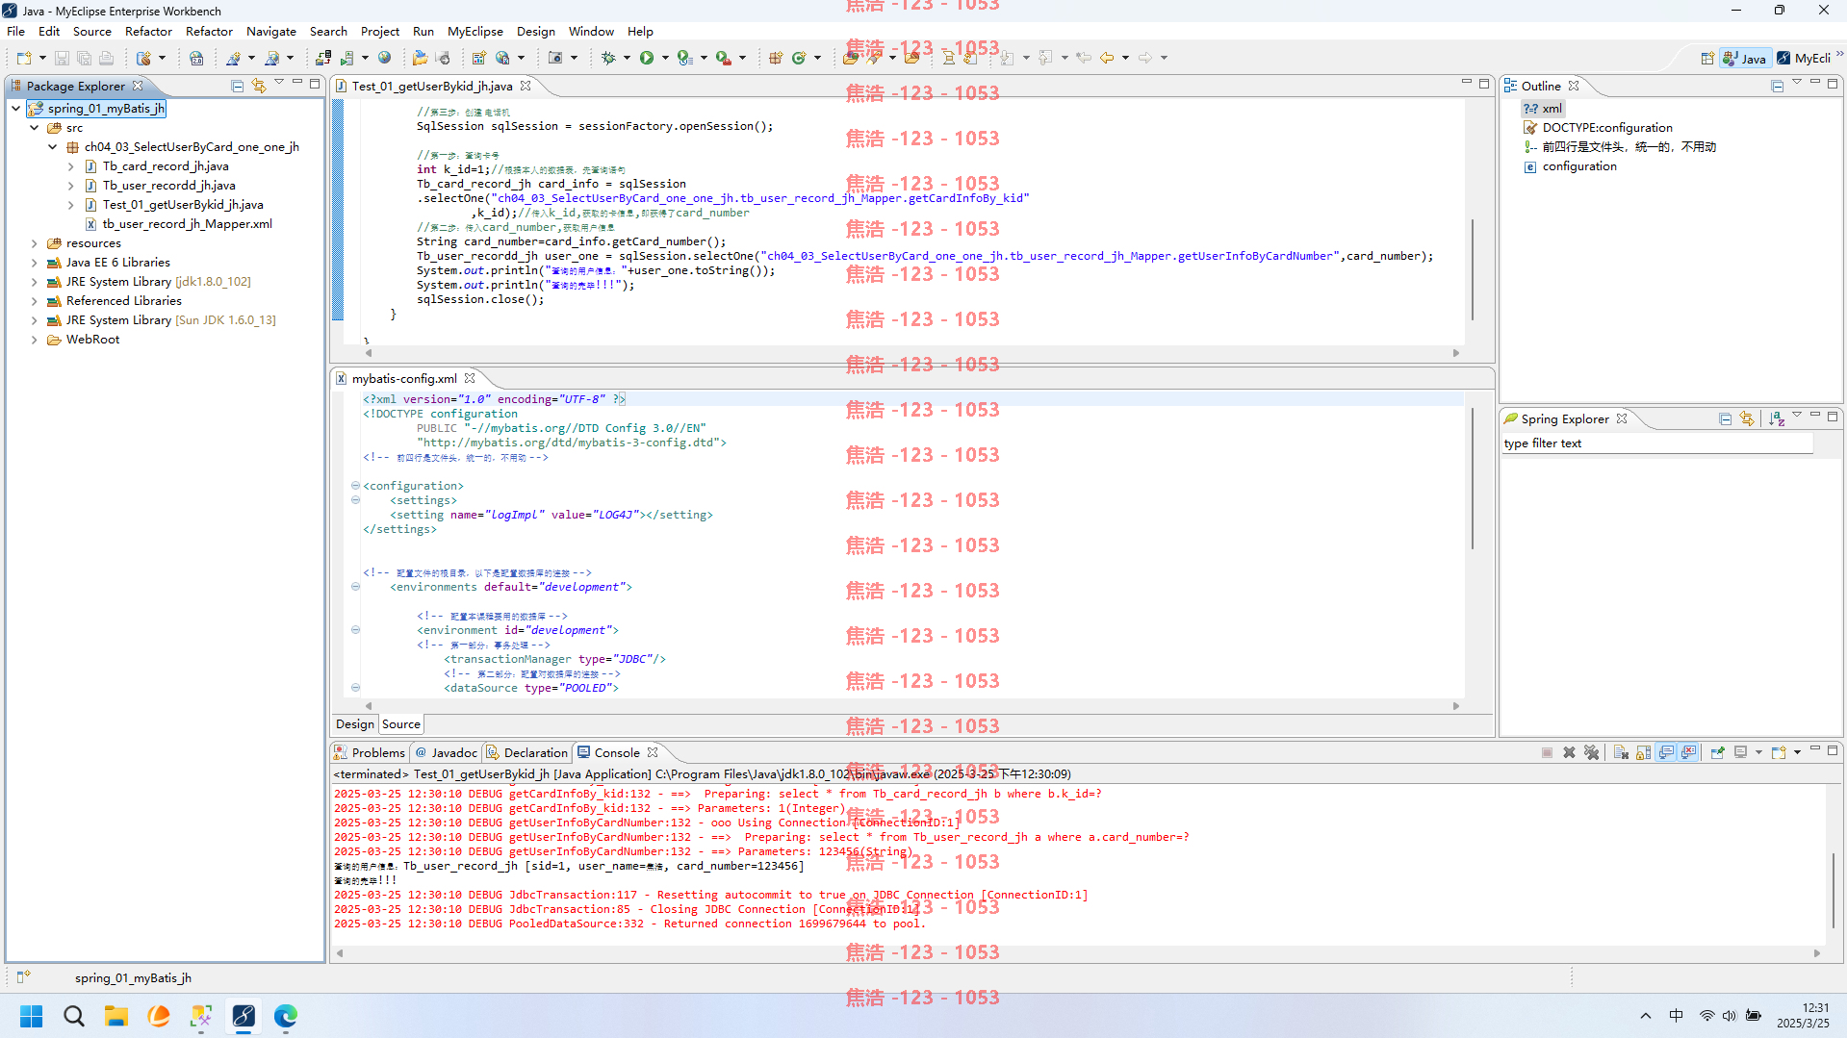Collapse the spring_01_myBatis_jh project node

[x=16, y=109]
